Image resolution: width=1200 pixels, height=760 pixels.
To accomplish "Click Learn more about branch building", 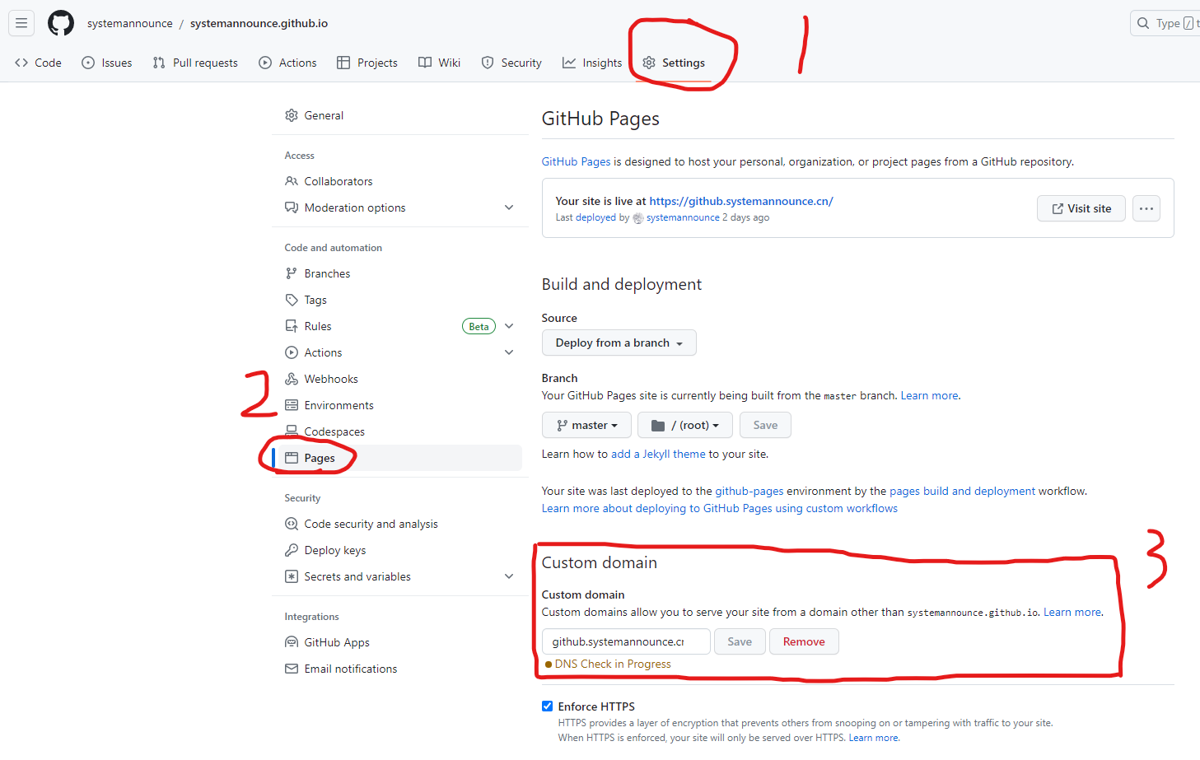I will tap(929, 395).
